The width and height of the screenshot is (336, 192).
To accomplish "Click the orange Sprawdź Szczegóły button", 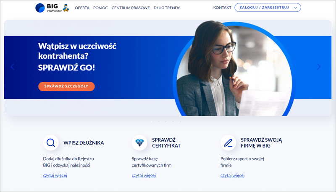I will tap(66, 86).
